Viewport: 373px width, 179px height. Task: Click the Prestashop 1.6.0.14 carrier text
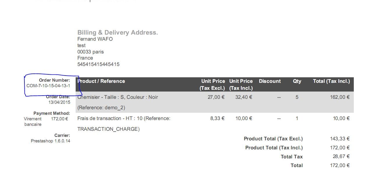click(x=50, y=141)
